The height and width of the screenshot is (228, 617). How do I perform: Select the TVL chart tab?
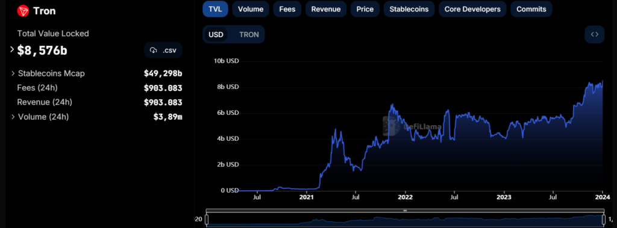[x=215, y=9]
